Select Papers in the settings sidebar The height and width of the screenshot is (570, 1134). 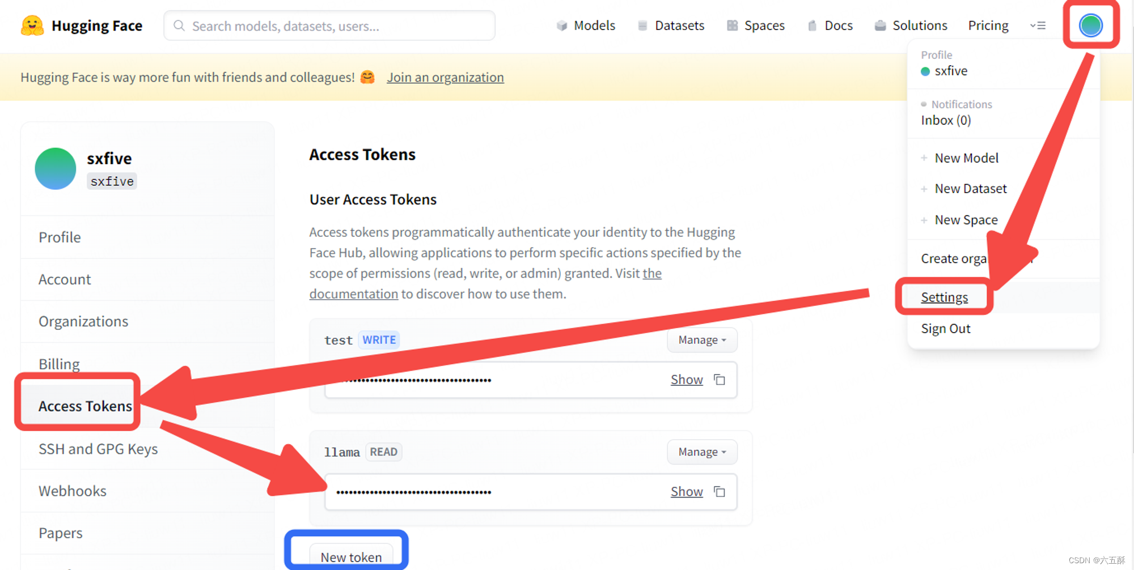[x=147, y=533]
